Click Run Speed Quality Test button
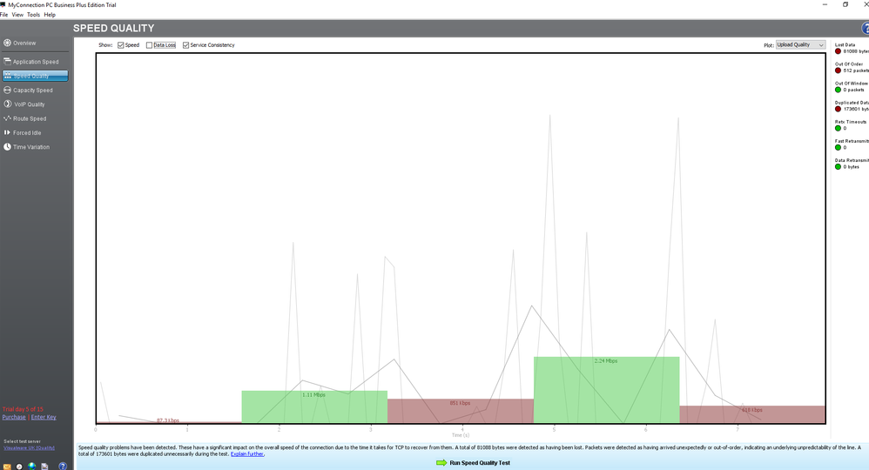869x470 pixels. click(x=474, y=463)
